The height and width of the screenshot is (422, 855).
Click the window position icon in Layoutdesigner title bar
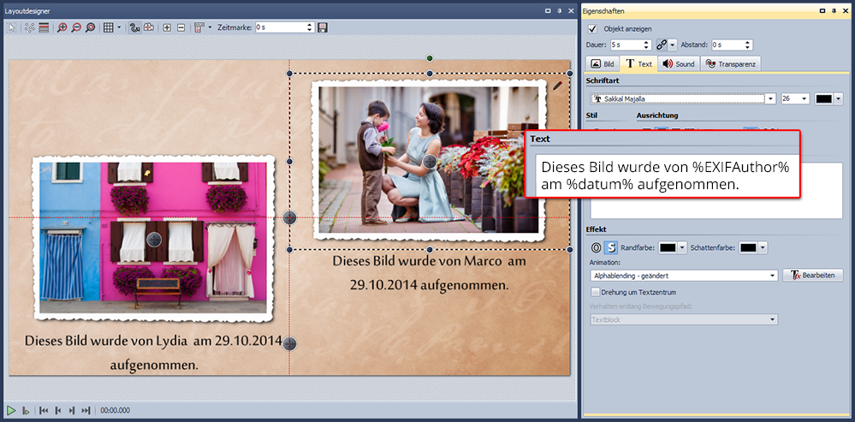548,11
